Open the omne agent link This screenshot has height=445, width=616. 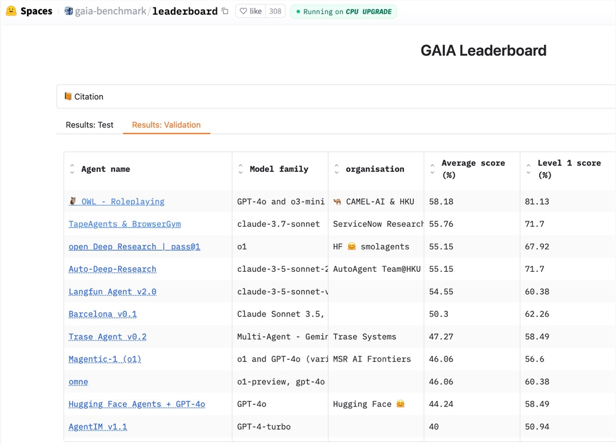coord(78,382)
